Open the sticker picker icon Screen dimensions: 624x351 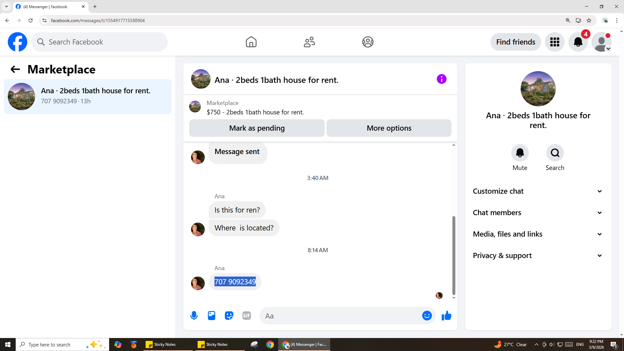point(229,316)
